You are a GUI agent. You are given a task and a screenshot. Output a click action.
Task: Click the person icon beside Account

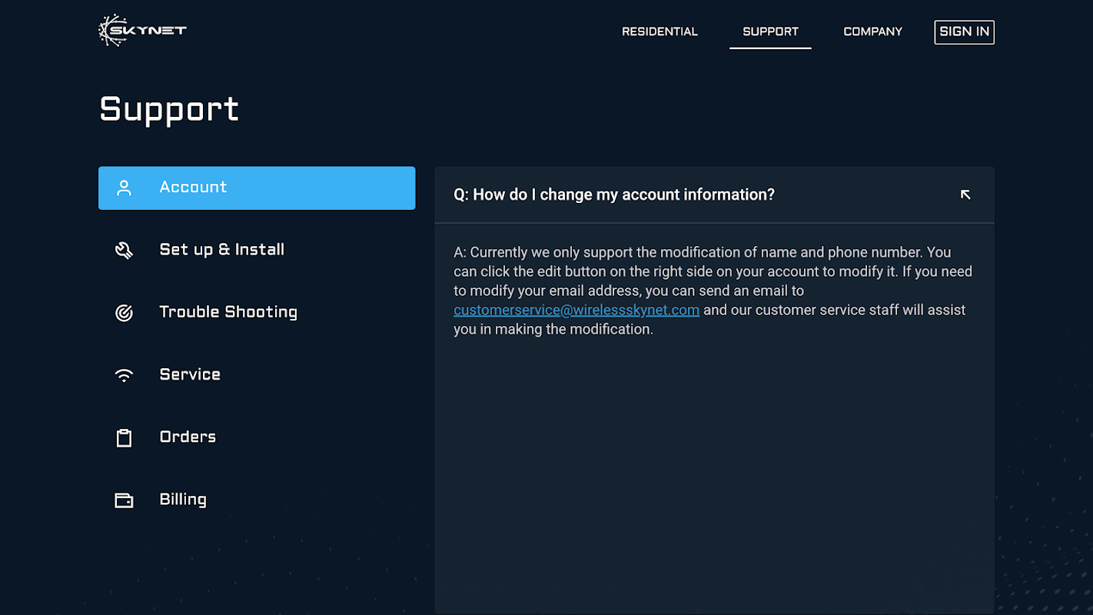pos(124,188)
